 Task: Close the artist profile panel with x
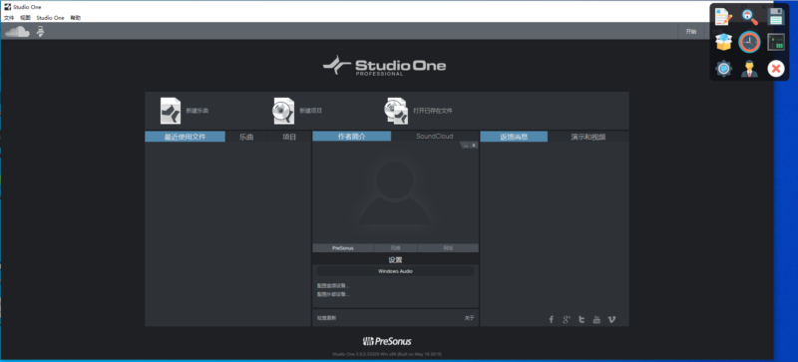pos(474,146)
